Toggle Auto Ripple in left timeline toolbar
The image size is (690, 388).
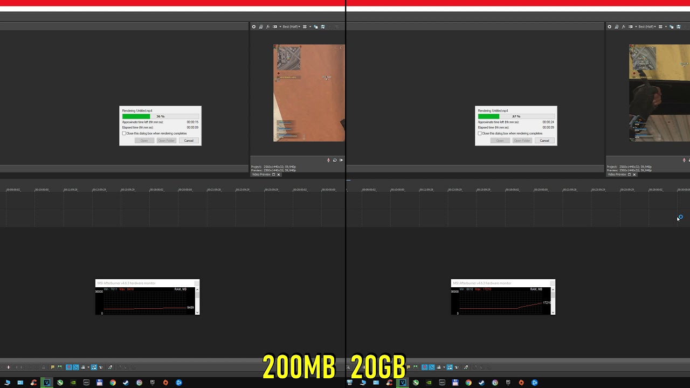click(x=83, y=367)
